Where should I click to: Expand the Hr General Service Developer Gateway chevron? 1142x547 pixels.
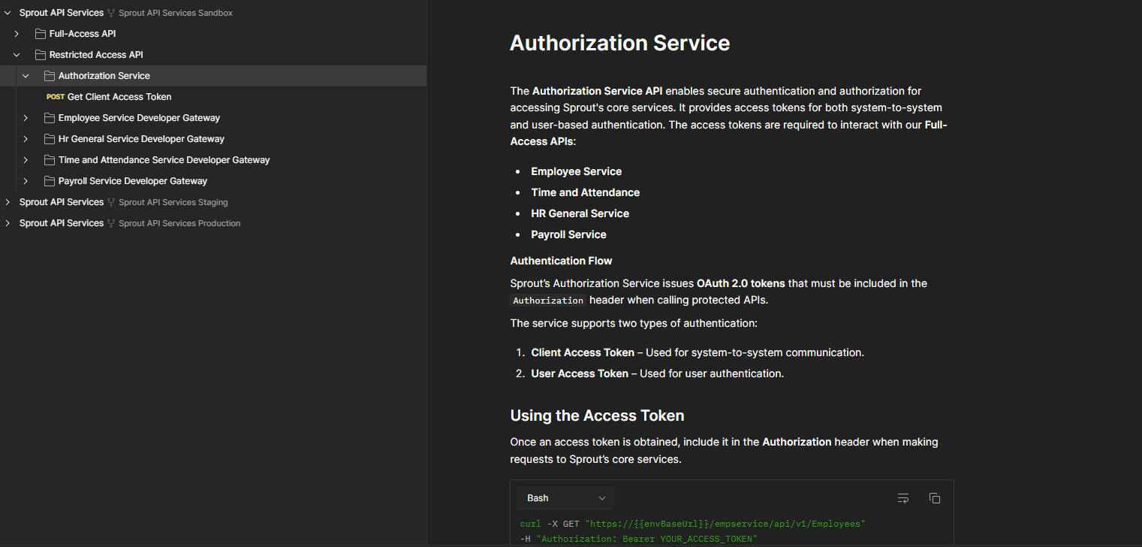26,139
